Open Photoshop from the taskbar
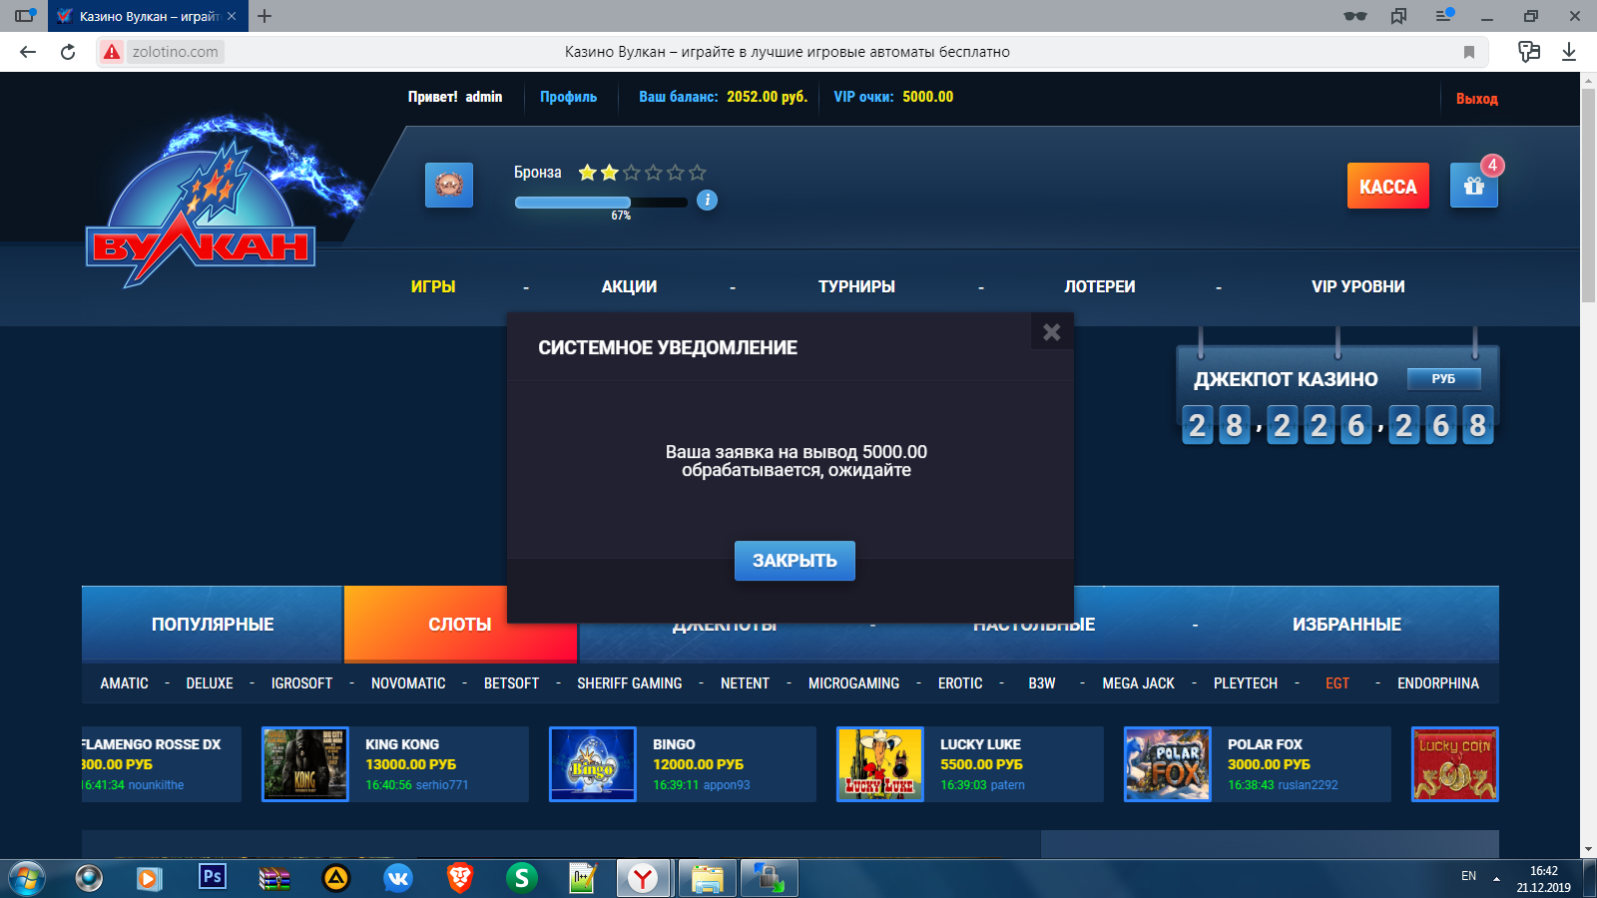 (212, 877)
